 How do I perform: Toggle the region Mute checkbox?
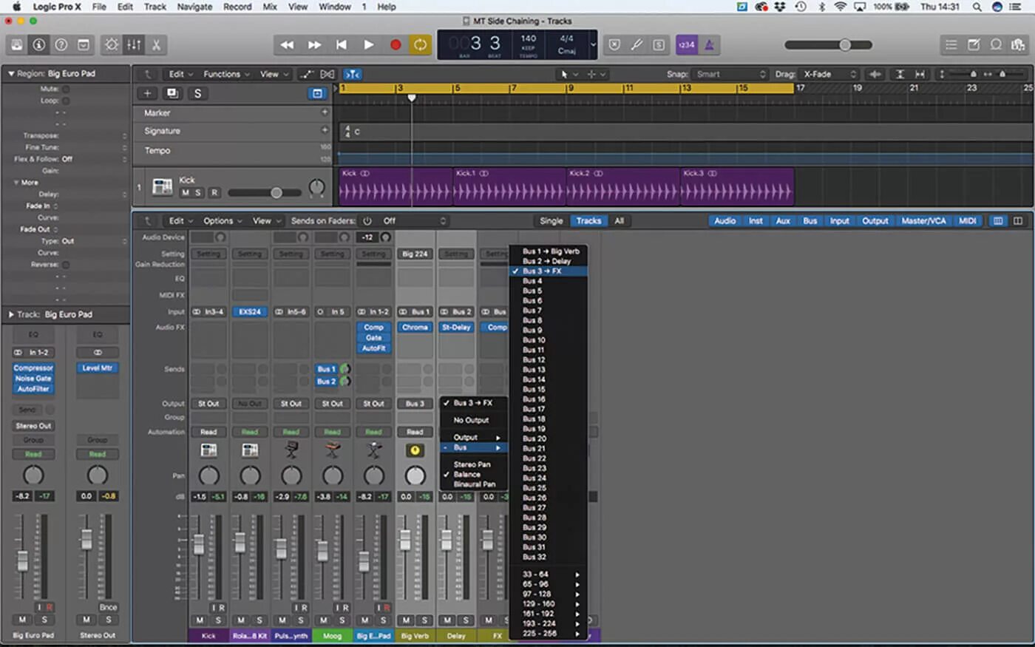click(66, 89)
